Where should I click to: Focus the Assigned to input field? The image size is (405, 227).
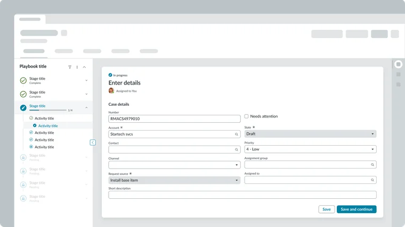(x=310, y=180)
